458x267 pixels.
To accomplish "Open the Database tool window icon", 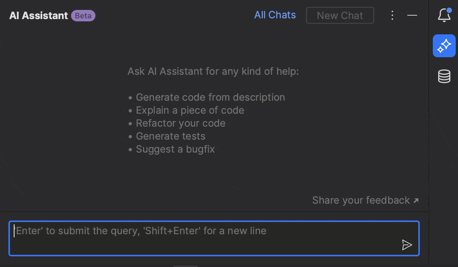I will point(444,76).
